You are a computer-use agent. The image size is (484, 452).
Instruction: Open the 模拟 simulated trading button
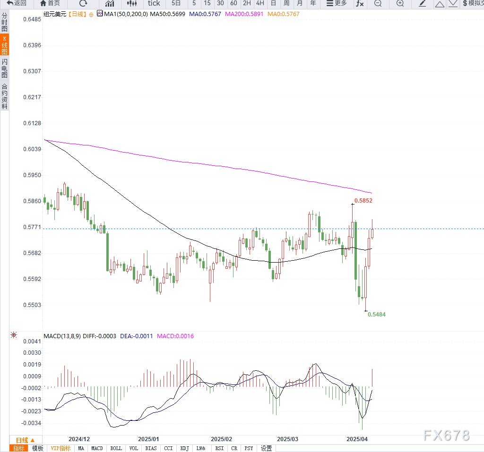pos(473,3)
